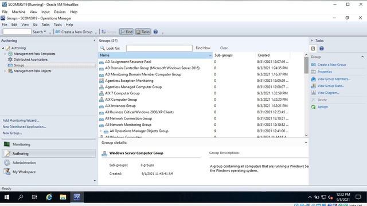Open VirtualBox Machine menu

click(18, 12)
